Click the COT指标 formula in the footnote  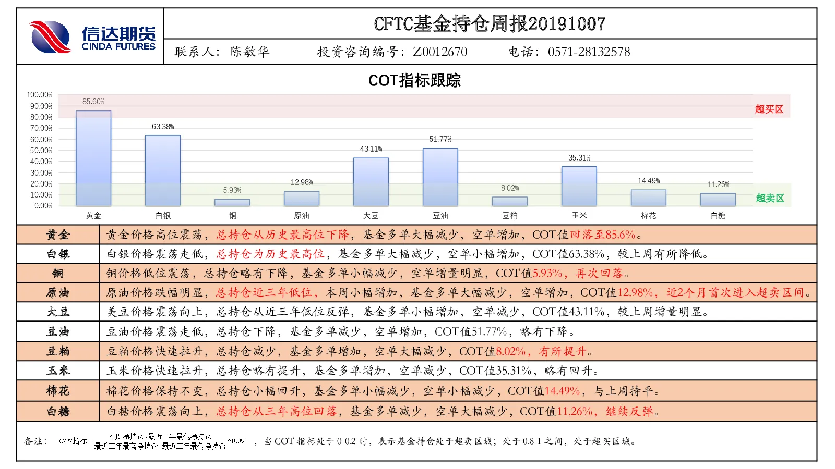(x=152, y=441)
